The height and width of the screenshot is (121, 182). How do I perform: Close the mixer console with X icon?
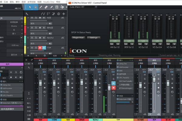pos(26,60)
